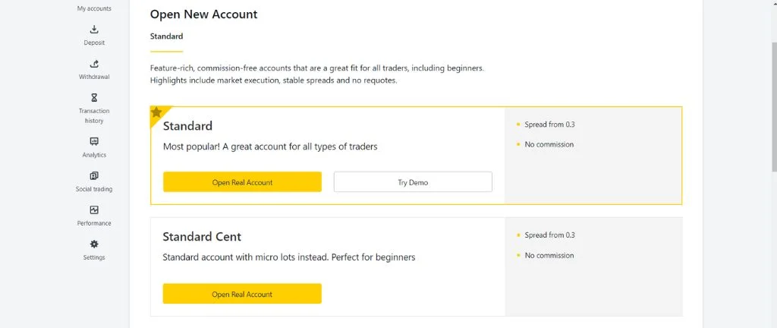Select the Standard account card title
The height and width of the screenshot is (328, 777).
[187, 126]
